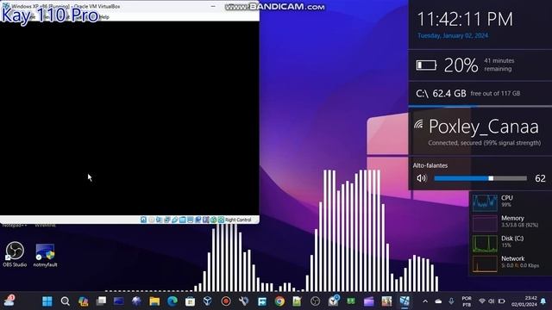
Task: Click the CPU virtualization icon in VirtualBox status bar
Action: tap(205, 220)
